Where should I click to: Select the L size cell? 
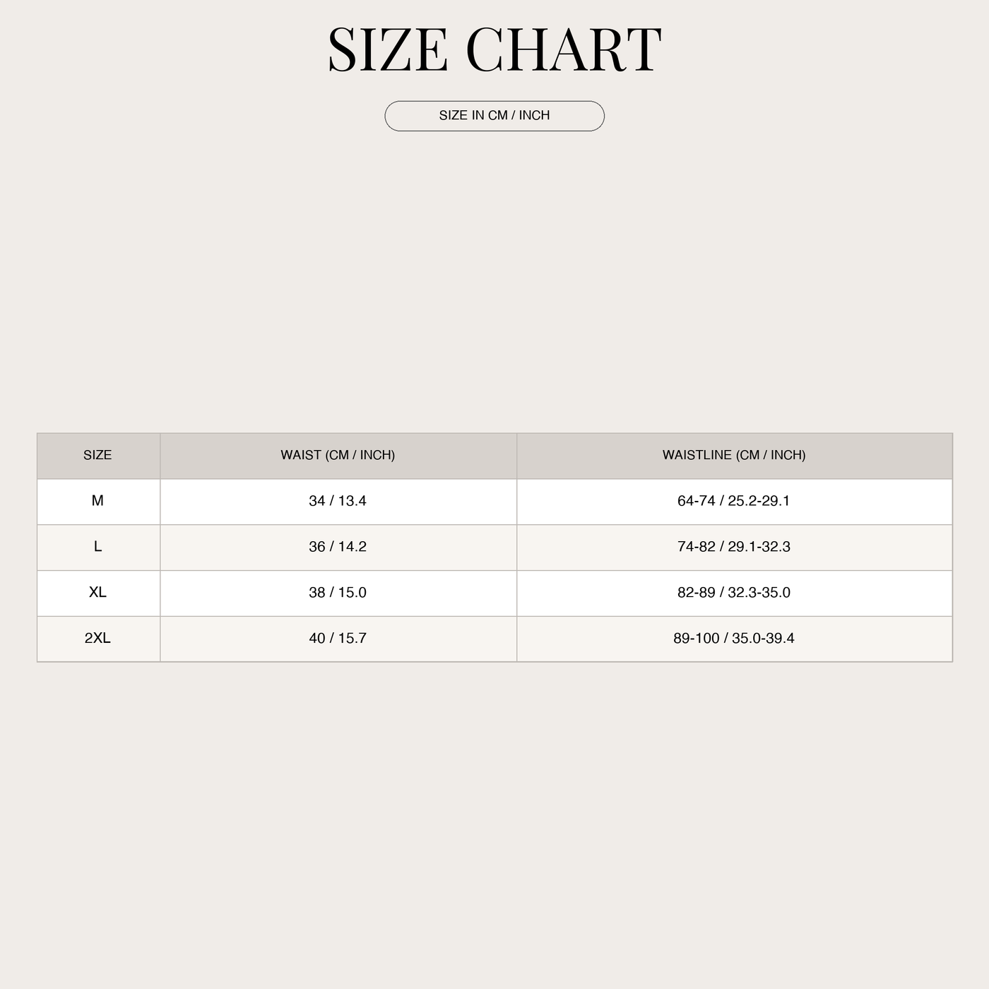click(x=98, y=547)
